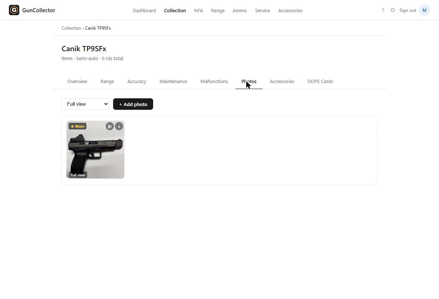Navigate to Range in top navigation

click(x=218, y=10)
